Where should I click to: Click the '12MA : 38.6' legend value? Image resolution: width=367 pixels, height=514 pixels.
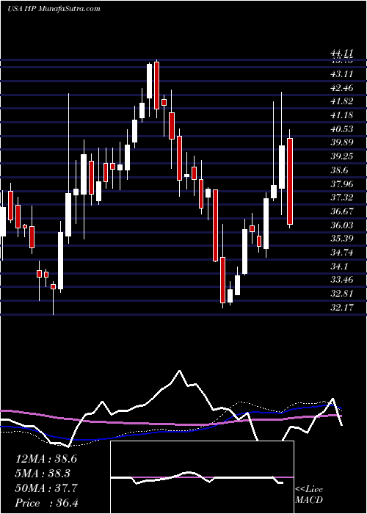tap(46, 459)
